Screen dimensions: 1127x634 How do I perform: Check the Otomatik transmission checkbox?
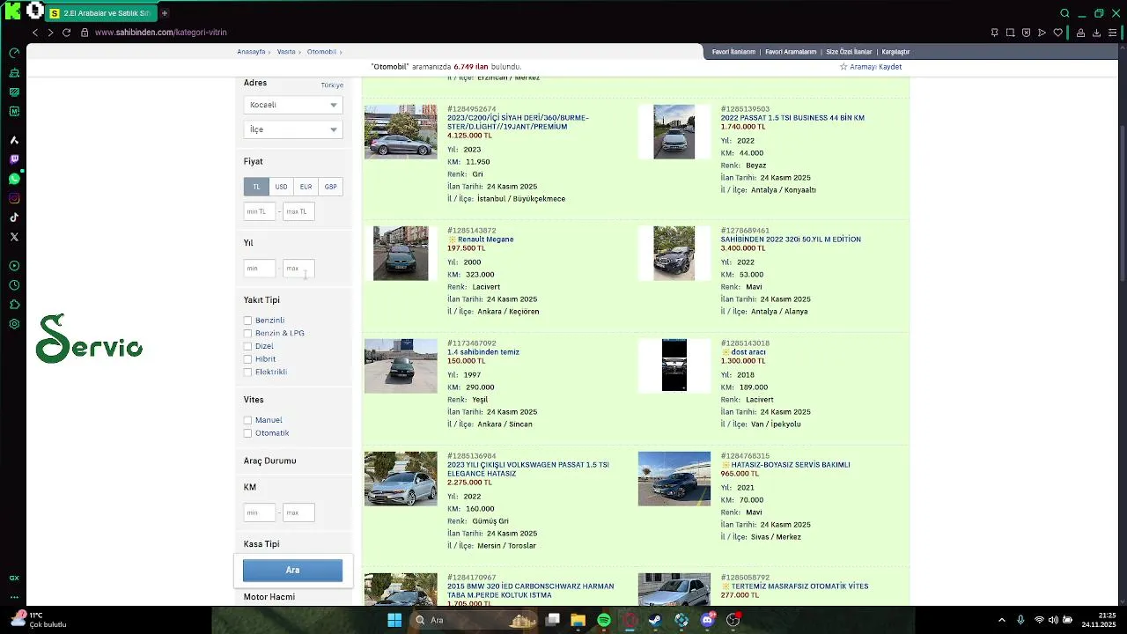coord(247,433)
